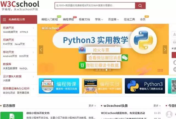Click the magnifier search button
The height and width of the screenshot is (119, 176).
pos(140,6)
